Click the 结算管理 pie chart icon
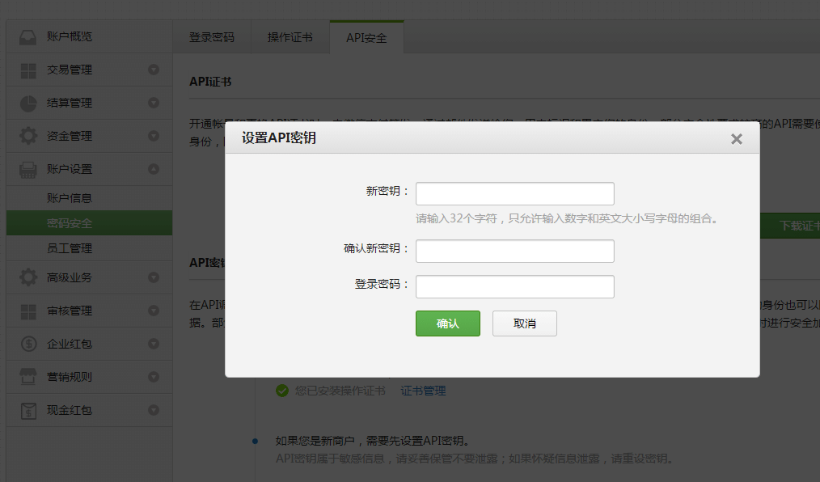 point(28,104)
